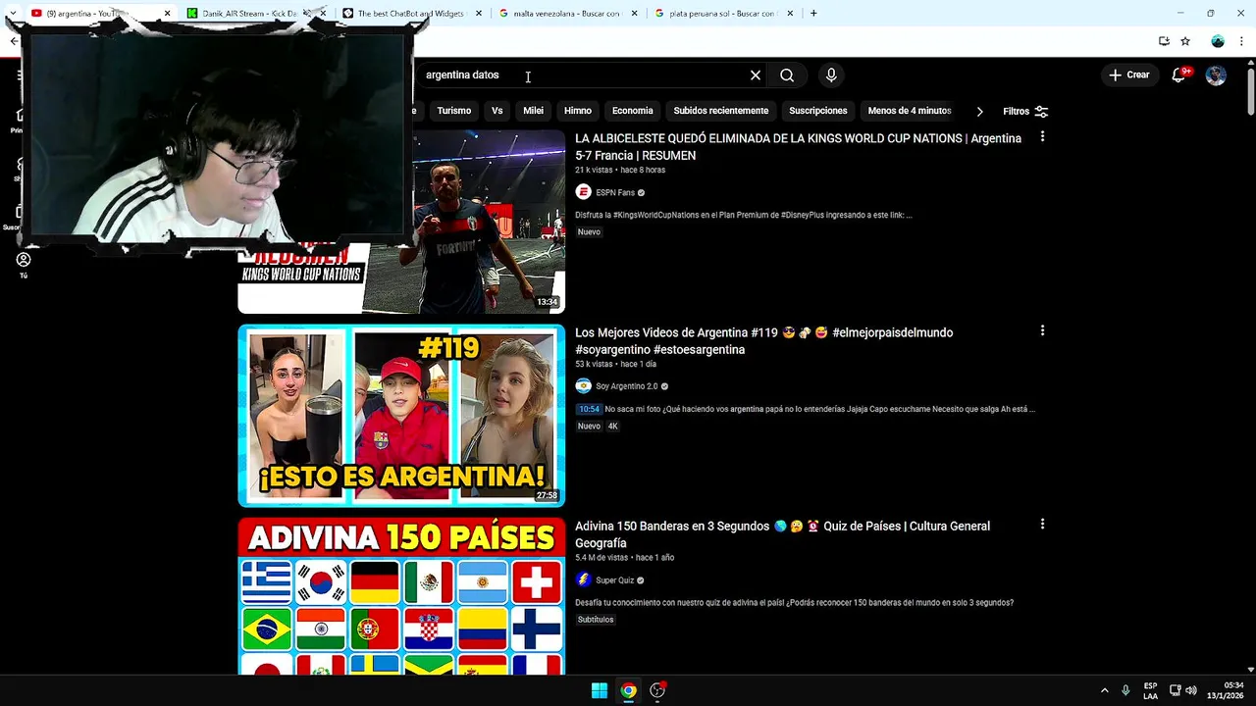The width and height of the screenshot is (1256, 706).
Task: Open taskbar microphone indicator
Action: tap(1125, 690)
